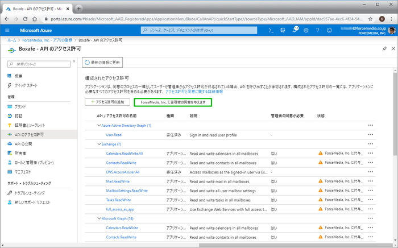Open more options for User.Read row

click(370, 135)
